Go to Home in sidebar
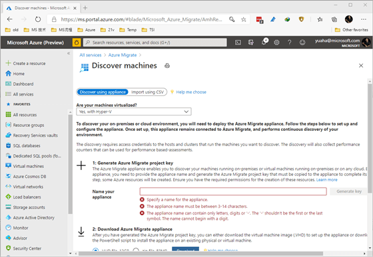Image resolution: width=373 pixels, height=257 pixels. click(15, 74)
